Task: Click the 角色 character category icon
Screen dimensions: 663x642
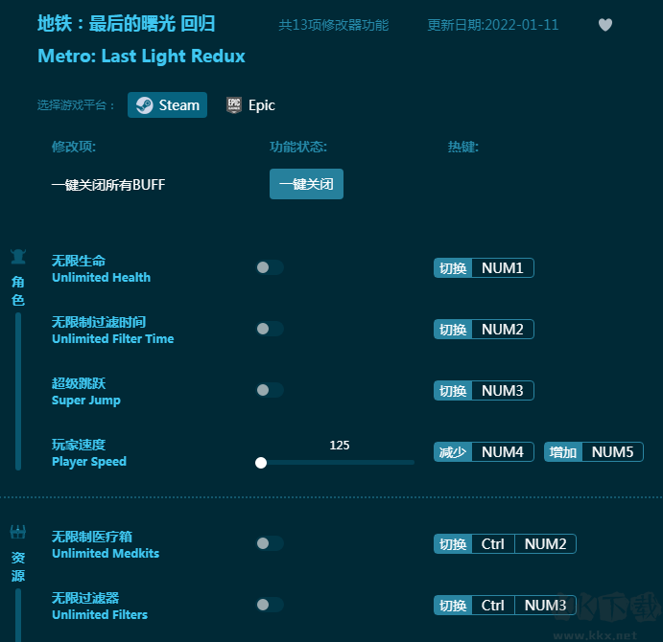Action: tap(18, 257)
